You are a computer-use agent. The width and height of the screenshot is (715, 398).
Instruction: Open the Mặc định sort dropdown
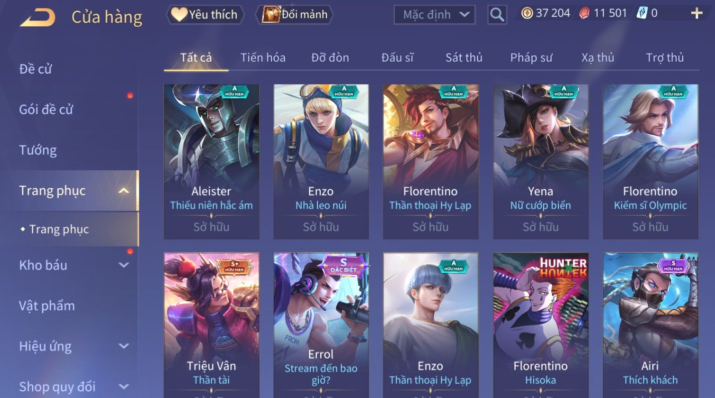434,15
